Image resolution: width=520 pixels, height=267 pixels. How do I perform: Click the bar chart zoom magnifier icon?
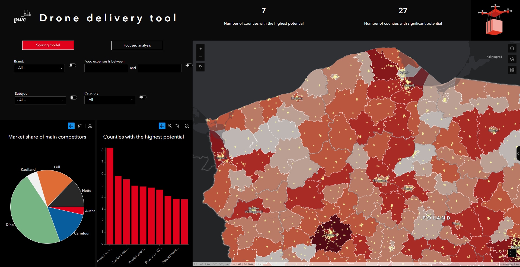point(170,126)
